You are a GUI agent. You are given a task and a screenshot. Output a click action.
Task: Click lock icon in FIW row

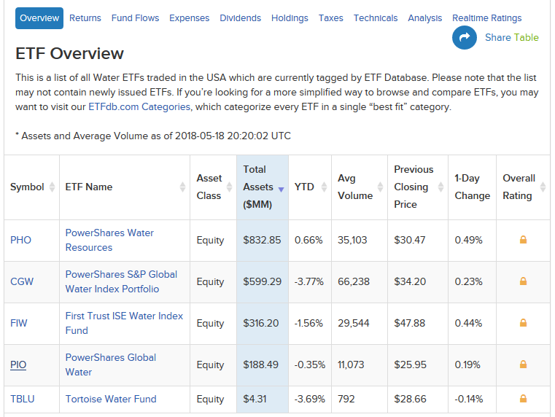click(523, 323)
